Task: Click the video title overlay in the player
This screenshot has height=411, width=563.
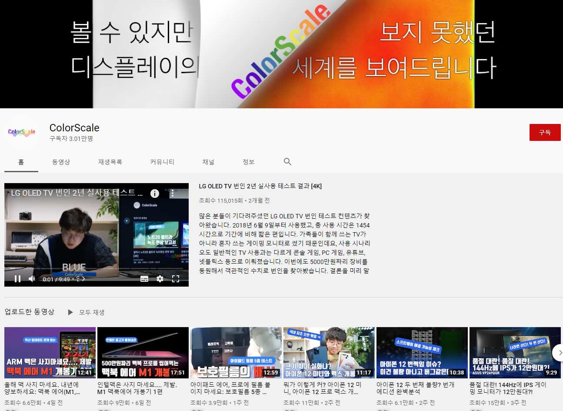Action: click(x=77, y=193)
